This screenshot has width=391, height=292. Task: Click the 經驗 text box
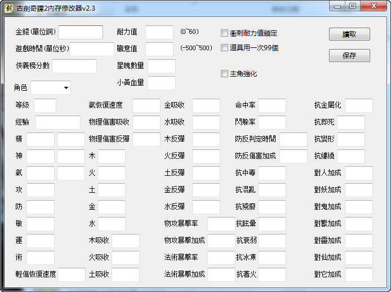coord(58,122)
